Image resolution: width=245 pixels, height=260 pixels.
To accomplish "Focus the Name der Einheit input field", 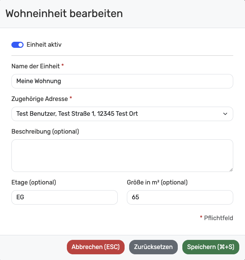I will [x=122, y=81].
